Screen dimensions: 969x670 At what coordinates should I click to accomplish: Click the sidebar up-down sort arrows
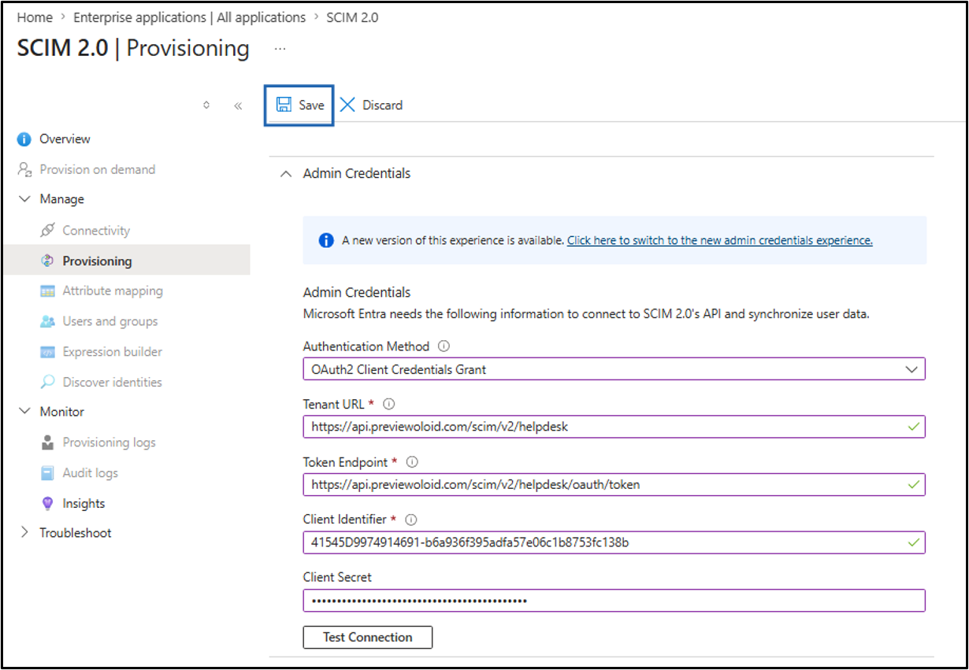(x=206, y=105)
